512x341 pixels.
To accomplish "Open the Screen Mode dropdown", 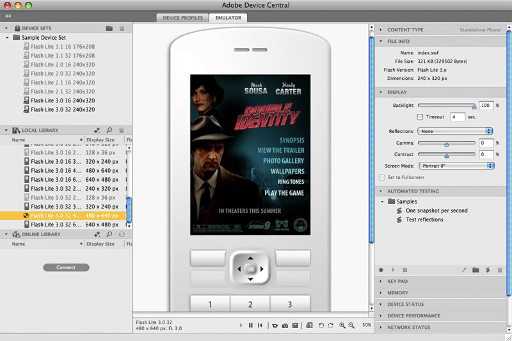I will [x=454, y=166].
